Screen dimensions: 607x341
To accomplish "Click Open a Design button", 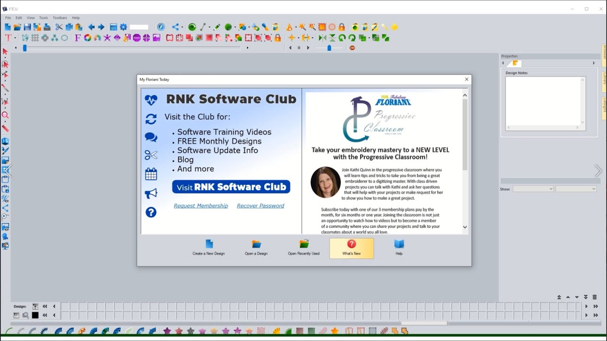I will [256, 248].
